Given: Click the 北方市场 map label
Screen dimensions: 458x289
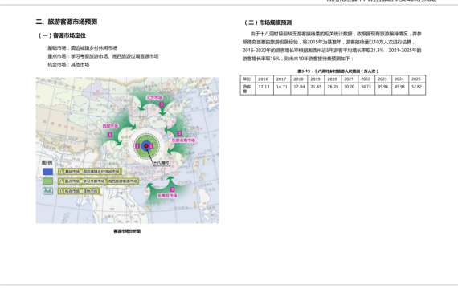Looking at the screenshot, I should (154, 97).
